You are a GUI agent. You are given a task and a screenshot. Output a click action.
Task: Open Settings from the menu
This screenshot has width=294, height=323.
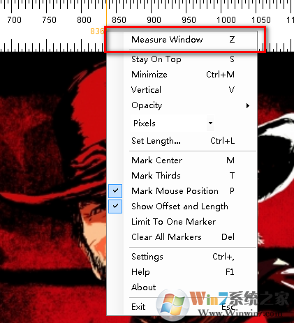click(x=182, y=257)
